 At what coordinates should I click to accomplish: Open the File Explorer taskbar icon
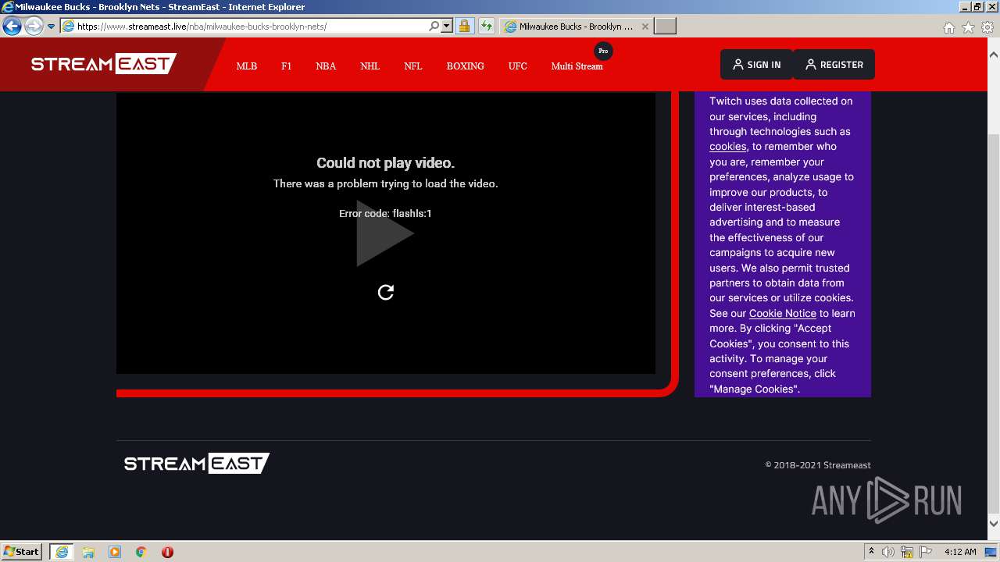coord(88,552)
